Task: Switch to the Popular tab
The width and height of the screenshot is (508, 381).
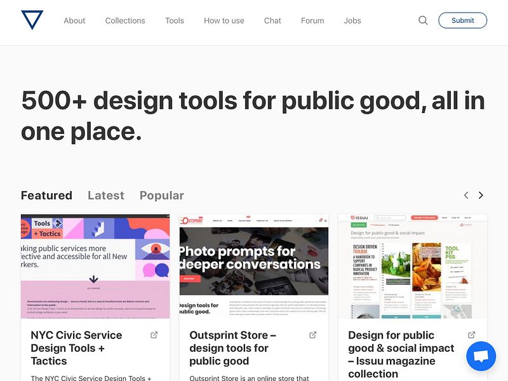Action: (162, 196)
